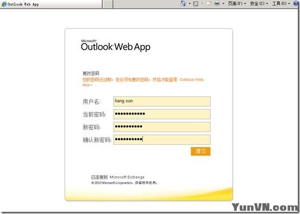
Task: Click the Home icon in the IE toolbar
Action: [183, 3]
